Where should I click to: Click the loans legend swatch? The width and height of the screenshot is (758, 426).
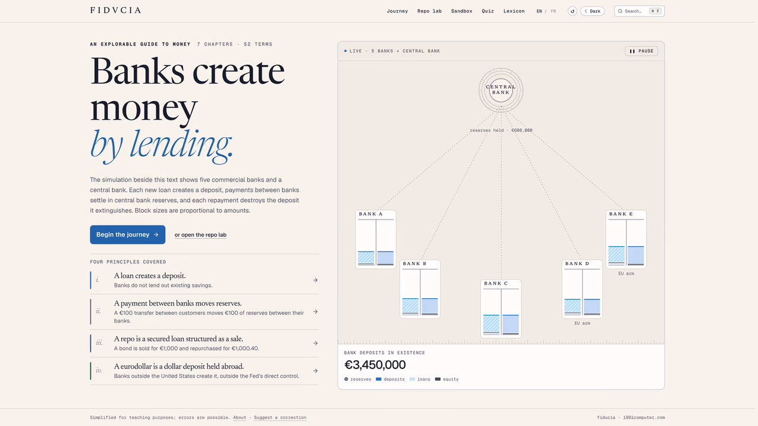click(x=412, y=379)
